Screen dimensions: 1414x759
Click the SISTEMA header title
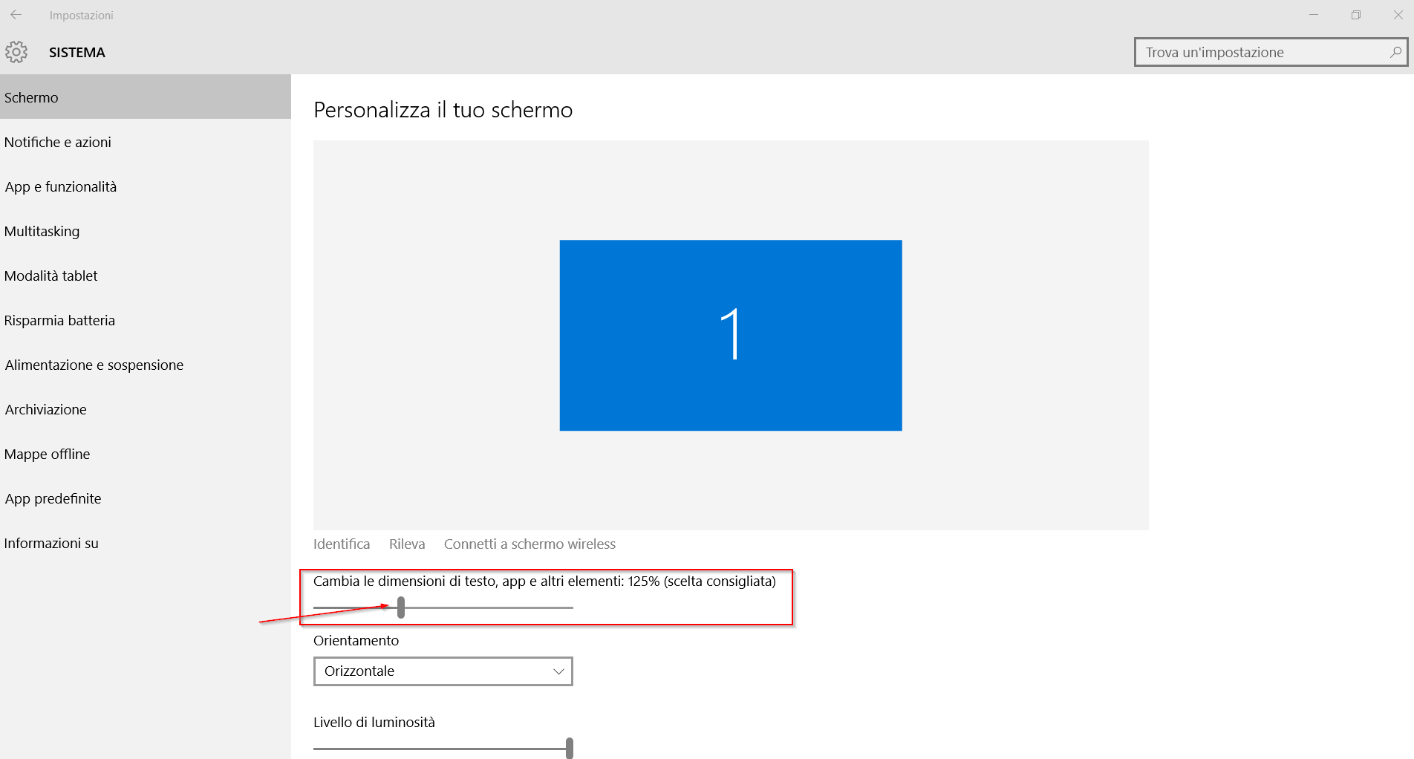click(x=77, y=53)
